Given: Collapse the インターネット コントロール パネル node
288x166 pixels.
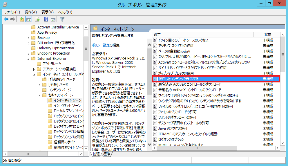Looking at the screenshot, I should tap(34, 75).
